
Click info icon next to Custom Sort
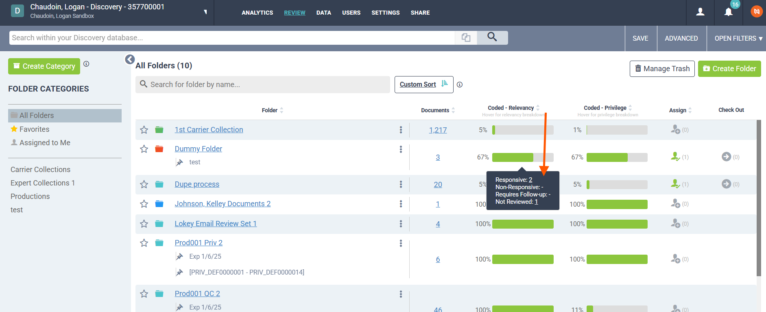coord(460,85)
